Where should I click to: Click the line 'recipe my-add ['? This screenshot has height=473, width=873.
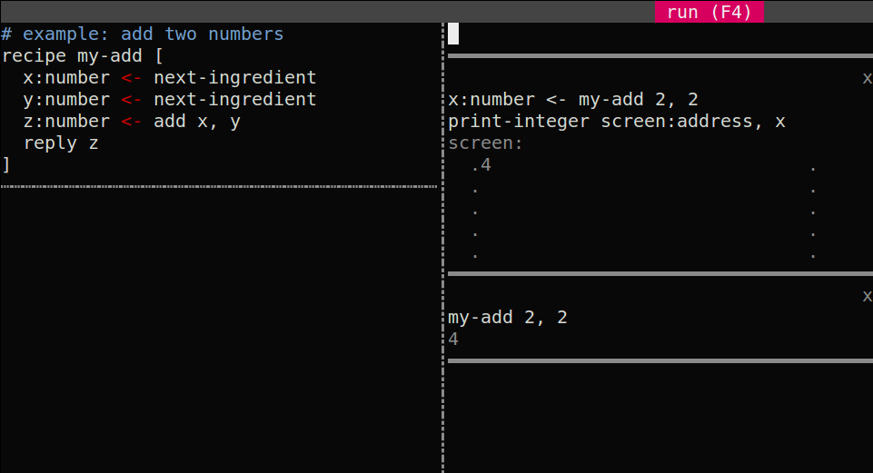(83, 55)
